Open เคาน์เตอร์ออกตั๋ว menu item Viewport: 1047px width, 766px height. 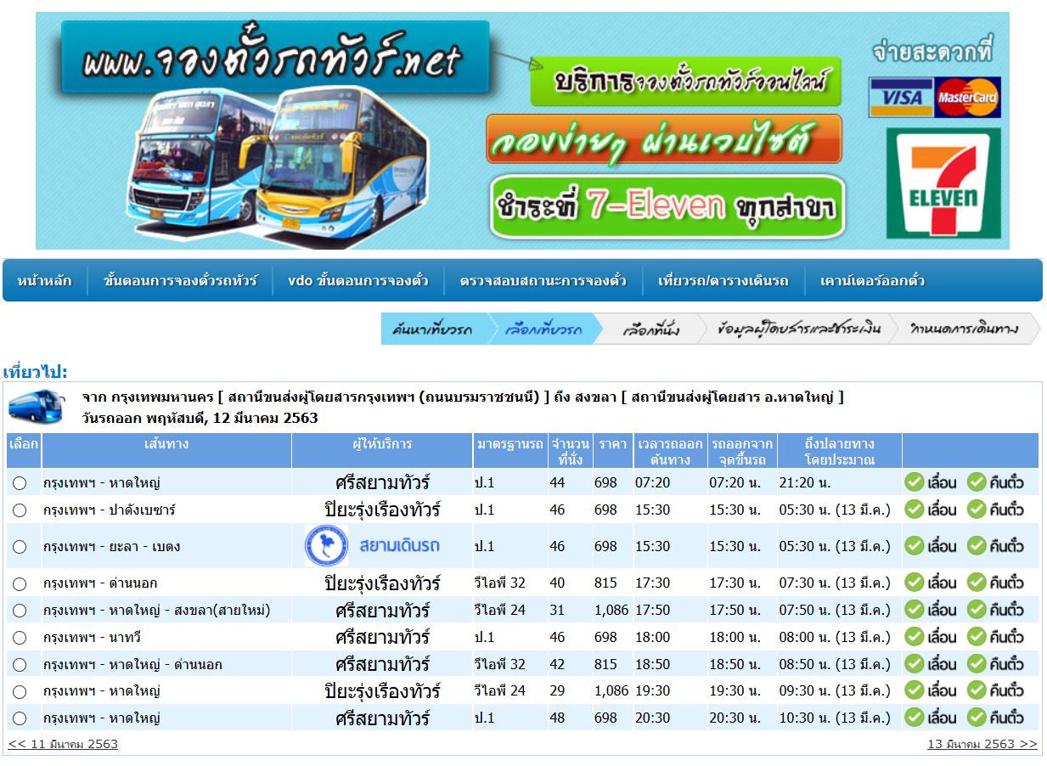click(x=872, y=280)
